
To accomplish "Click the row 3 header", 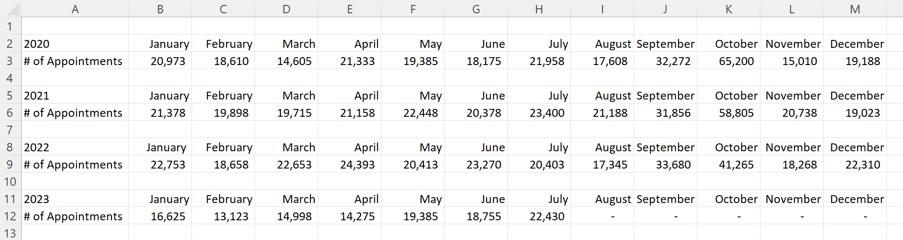I will [10, 61].
